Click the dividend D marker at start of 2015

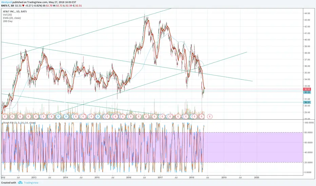[98, 116]
